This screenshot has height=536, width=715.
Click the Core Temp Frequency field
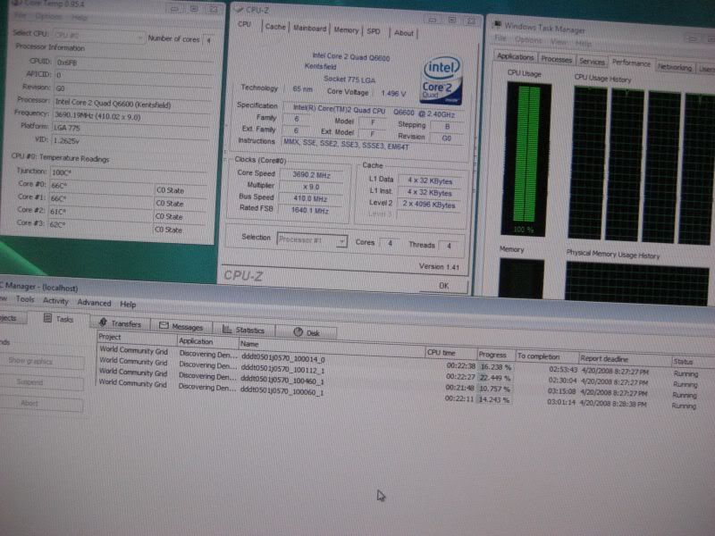[x=132, y=116]
